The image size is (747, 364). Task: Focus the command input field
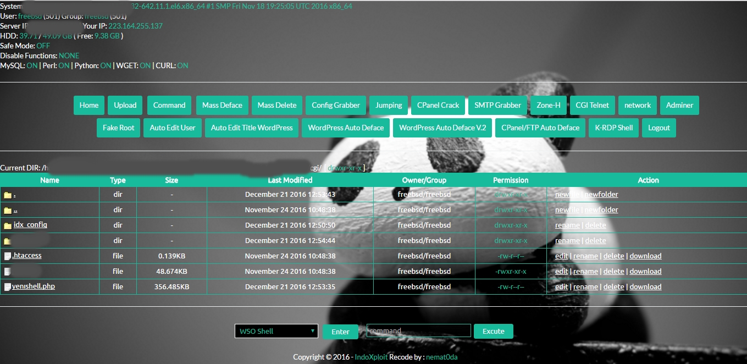[x=419, y=331]
